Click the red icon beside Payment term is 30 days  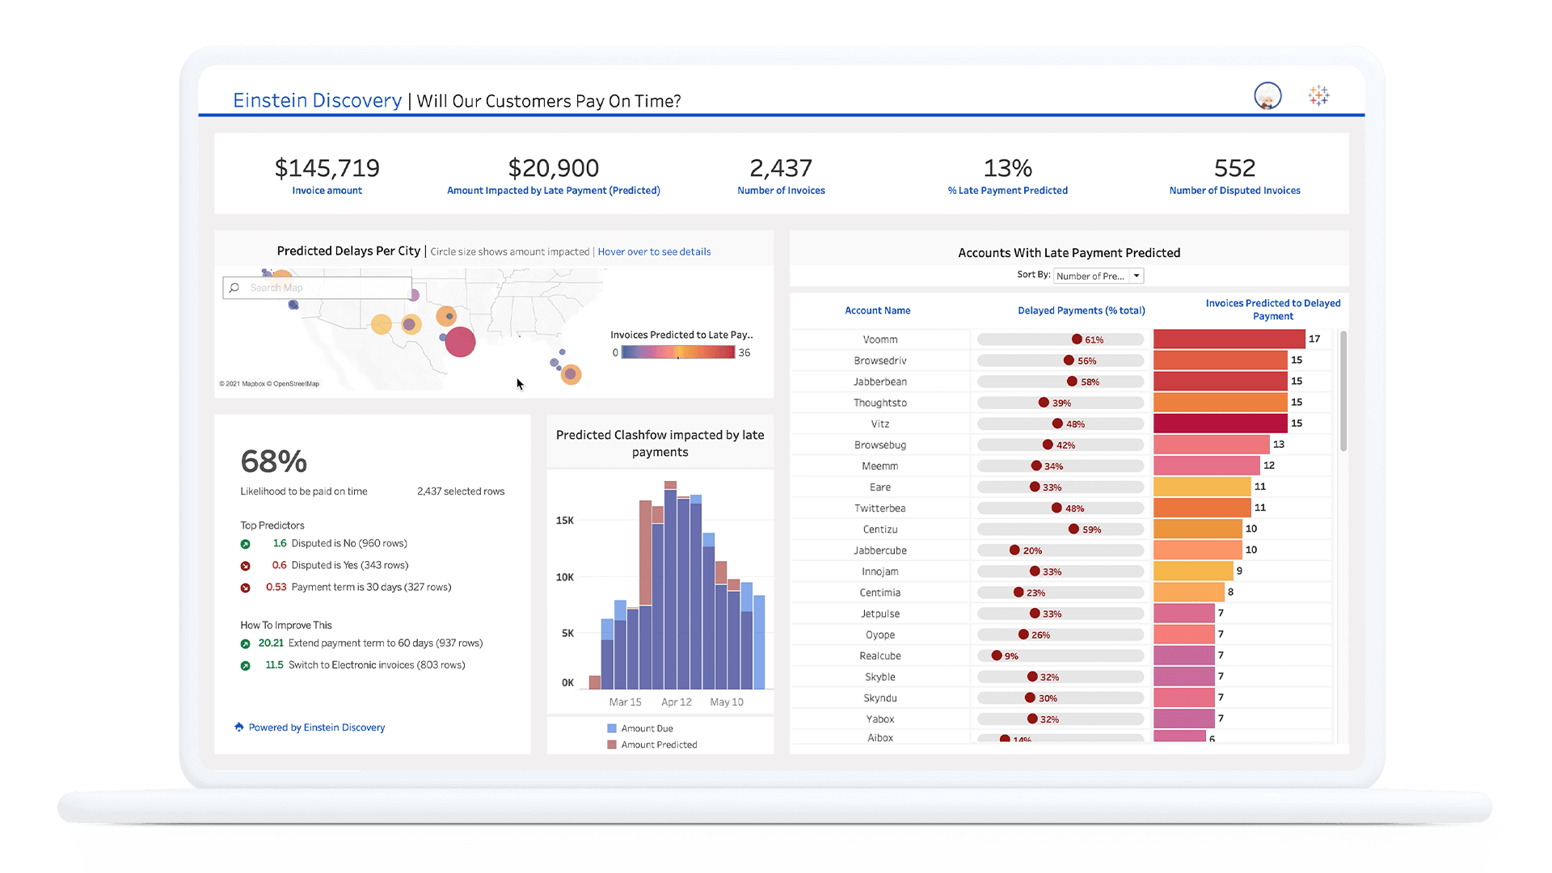[x=245, y=588]
